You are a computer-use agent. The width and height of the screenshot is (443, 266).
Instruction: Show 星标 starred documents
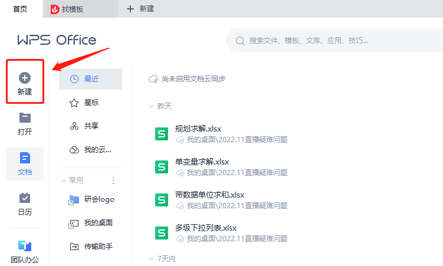pos(90,103)
